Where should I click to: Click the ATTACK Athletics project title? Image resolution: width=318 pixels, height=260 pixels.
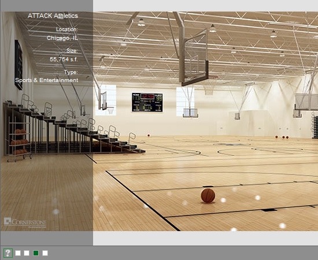coord(53,16)
